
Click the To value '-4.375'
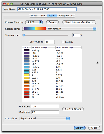tap(60, 59)
